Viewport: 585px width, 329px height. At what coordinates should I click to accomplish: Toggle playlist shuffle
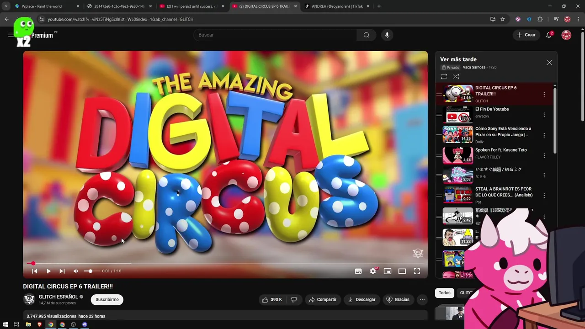click(x=456, y=76)
